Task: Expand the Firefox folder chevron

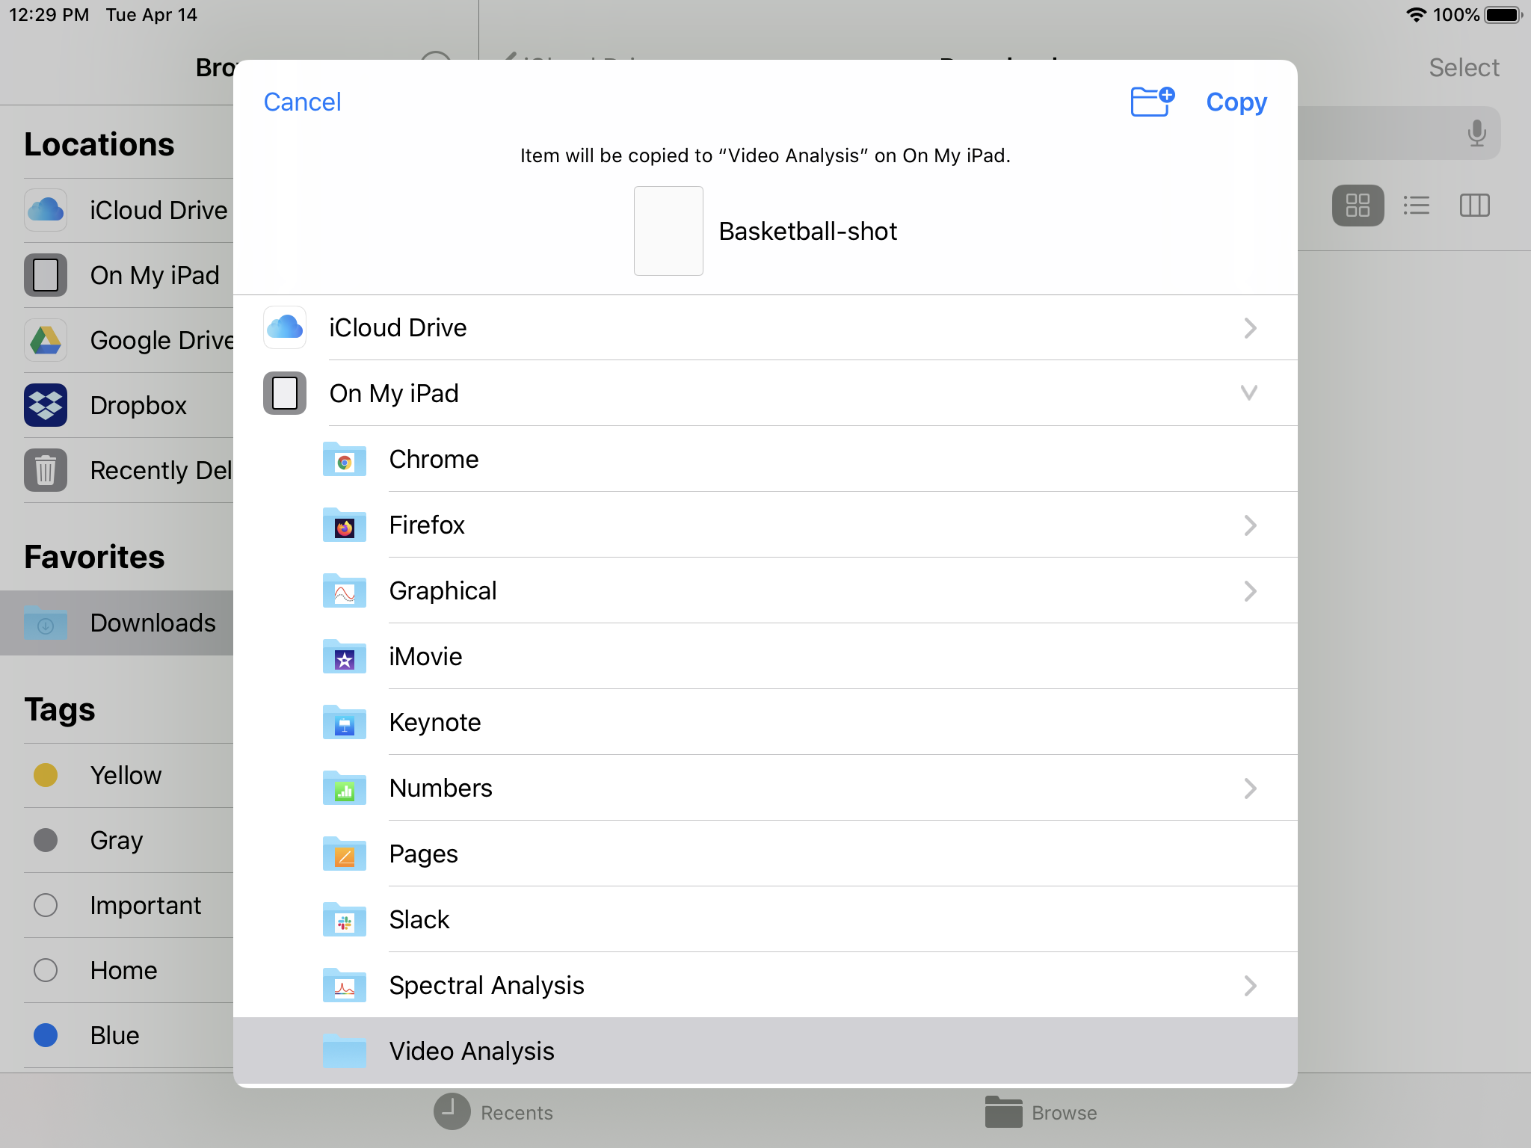Action: coord(1250,525)
